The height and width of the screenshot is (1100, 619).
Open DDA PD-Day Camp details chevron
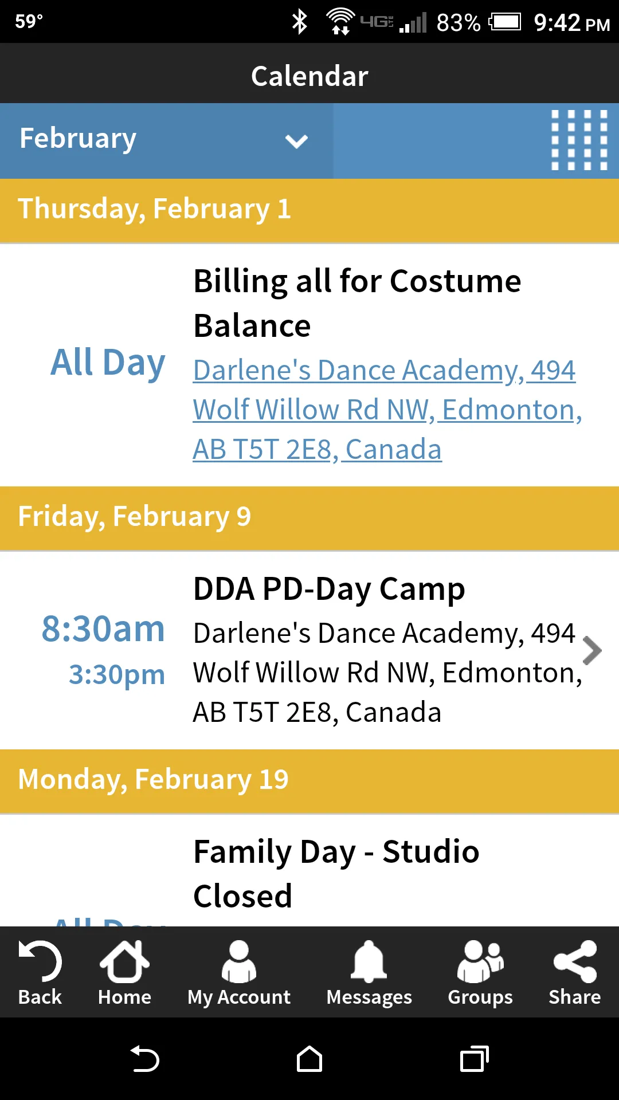coord(592,651)
